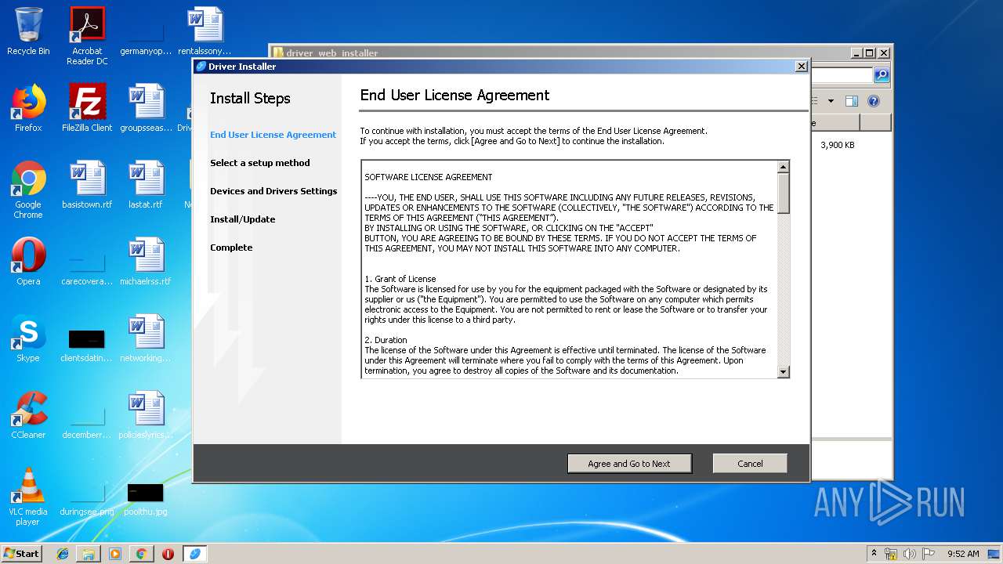
Task: Close the Driver Installer dialog
Action: (x=801, y=67)
